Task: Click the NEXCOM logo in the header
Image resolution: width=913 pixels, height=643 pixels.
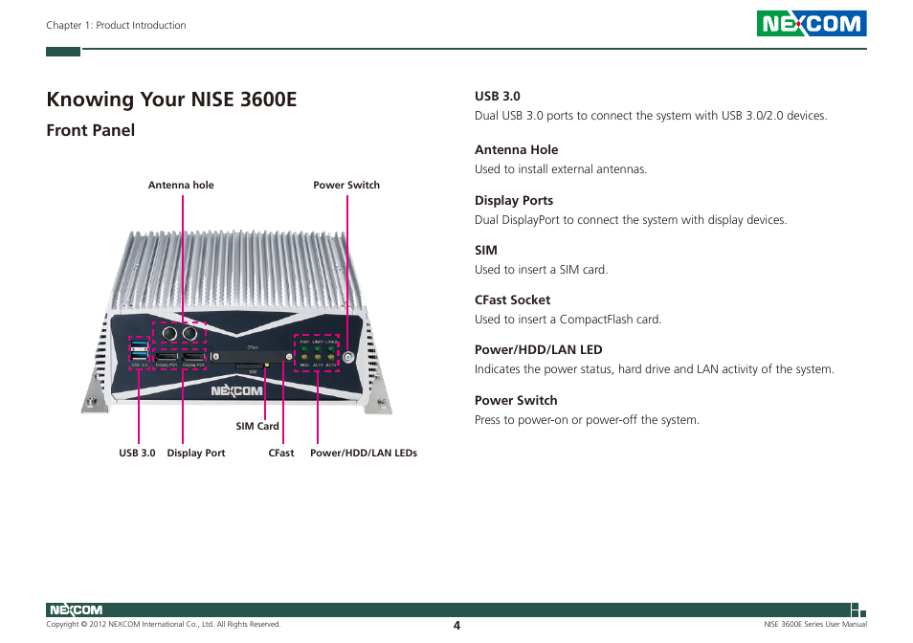Action: [x=812, y=23]
